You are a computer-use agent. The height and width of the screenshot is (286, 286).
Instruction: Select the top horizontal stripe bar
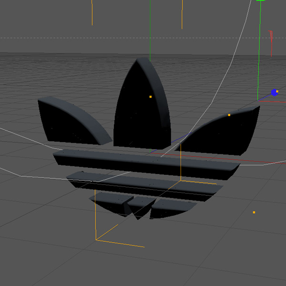click(146, 164)
